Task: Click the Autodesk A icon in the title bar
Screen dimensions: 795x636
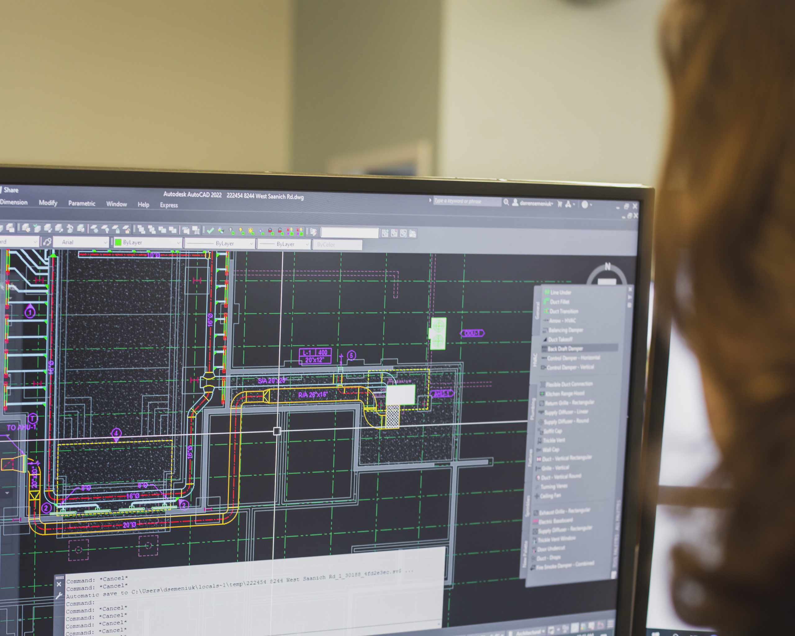Action: click(568, 204)
